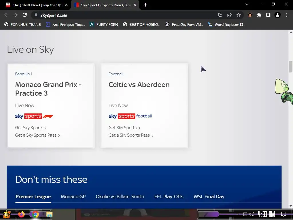This screenshot has height=220, width=293.
Task: Go forward to the next page
Action: (x=15, y=15)
